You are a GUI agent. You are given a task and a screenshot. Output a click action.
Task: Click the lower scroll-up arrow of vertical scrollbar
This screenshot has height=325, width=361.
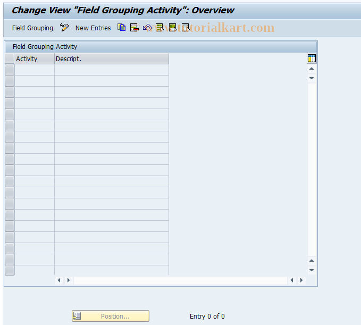(x=312, y=261)
